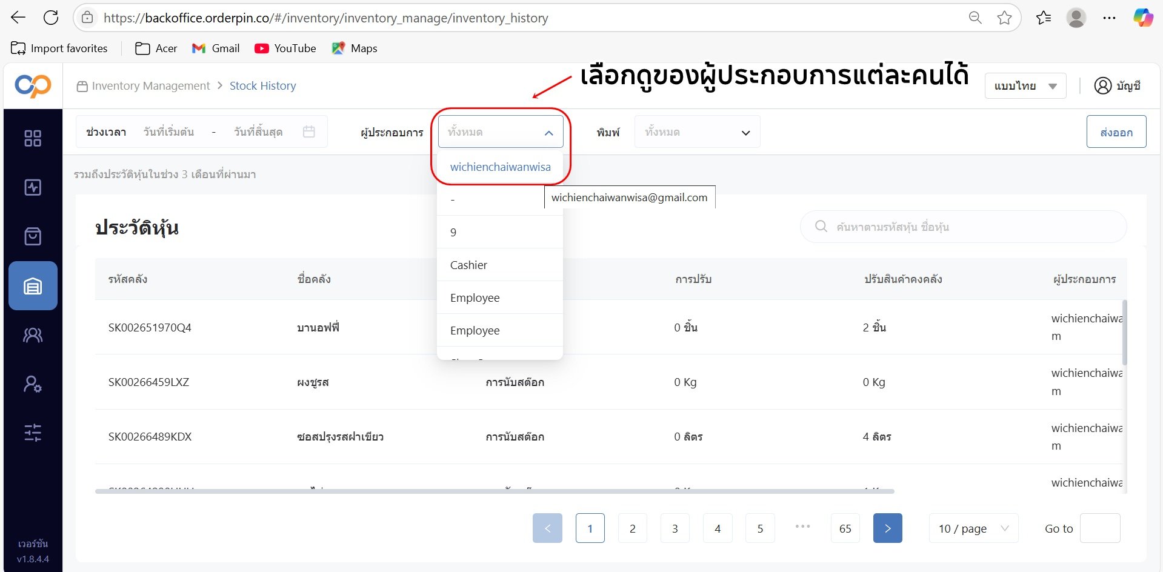This screenshot has height=572, width=1163.
Task: Open dashboard grid icon in sidebar
Action: point(33,138)
